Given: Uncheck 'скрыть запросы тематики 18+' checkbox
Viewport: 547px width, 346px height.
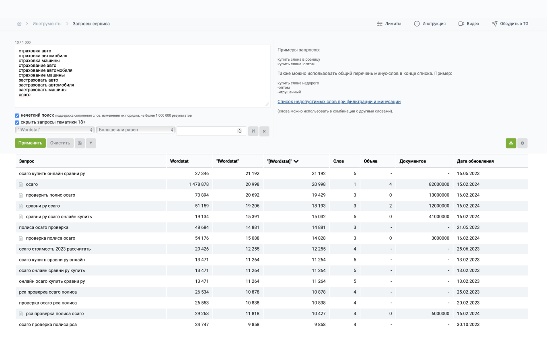Looking at the screenshot, I should pyautogui.click(x=17, y=122).
